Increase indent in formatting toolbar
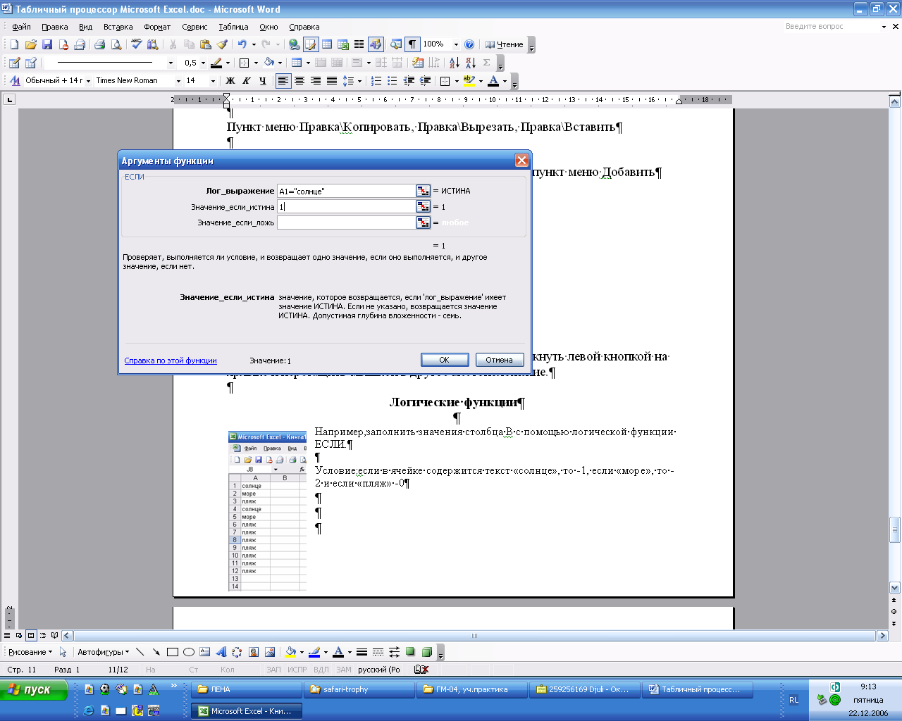Screen dimensions: 902x721 pyautogui.click(x=425, y=81)
